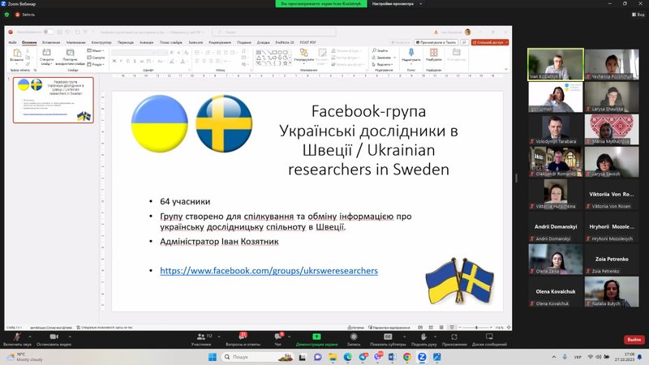Screen dimensions: 649x365
Task: Click Find (Знайти) in ribbon
Action: tap(380, 50)
